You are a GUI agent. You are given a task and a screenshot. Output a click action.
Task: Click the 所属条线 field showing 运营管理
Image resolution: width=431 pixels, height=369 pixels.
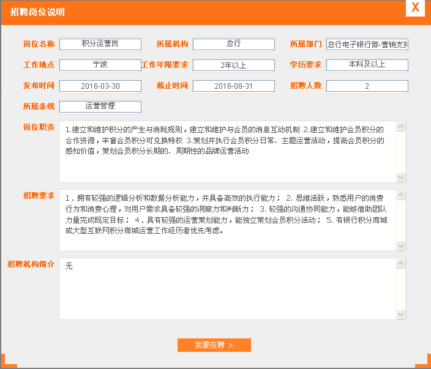pyautogui.click(x=100, y=106)
